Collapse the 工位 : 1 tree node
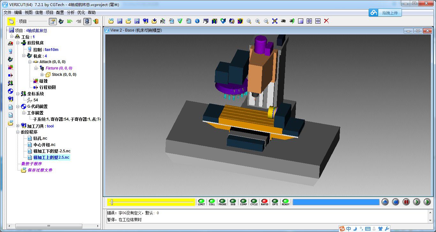Viewport: 436px width, 232px height. coord(12,37)
